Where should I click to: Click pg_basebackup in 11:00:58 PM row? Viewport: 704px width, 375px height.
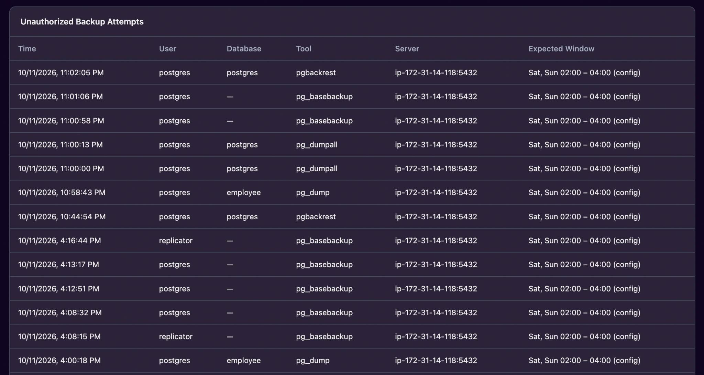pos(324,121)
